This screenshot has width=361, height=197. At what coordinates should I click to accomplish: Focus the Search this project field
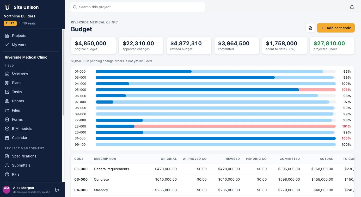coord(138,7)
